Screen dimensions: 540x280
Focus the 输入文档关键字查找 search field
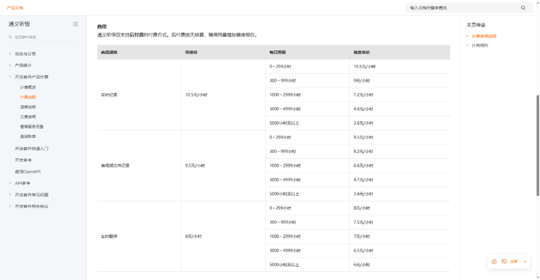[x=469, y=8]
